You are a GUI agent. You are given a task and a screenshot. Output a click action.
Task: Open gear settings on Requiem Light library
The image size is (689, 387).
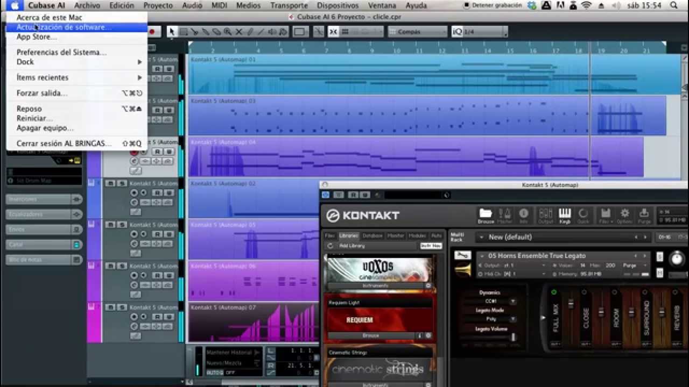click(428, 335)
